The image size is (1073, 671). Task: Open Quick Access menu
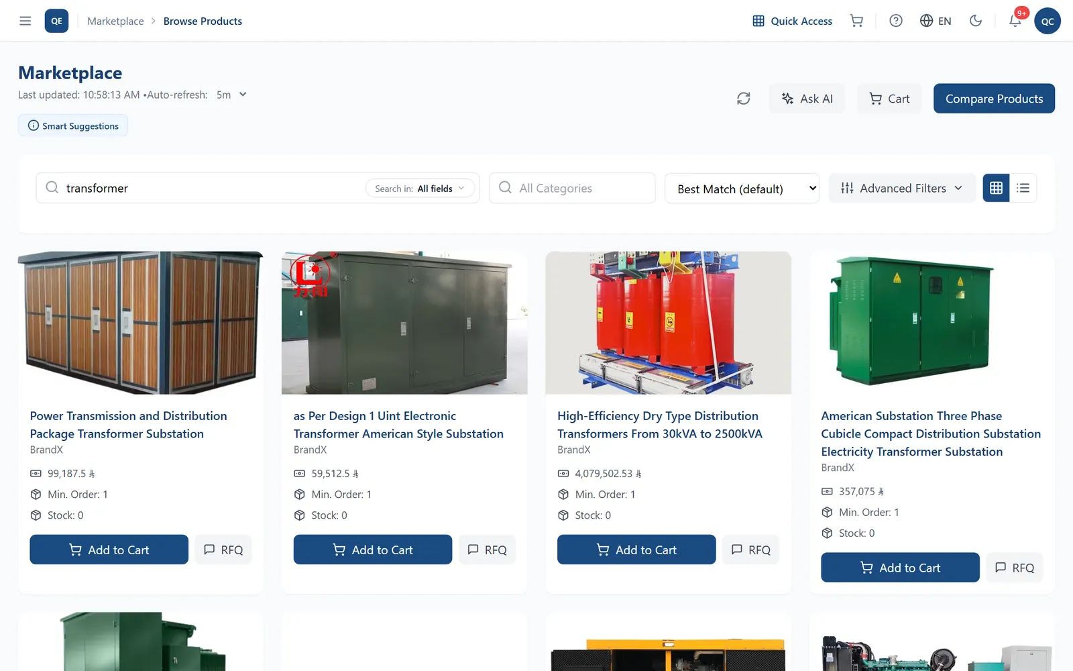[792, 21]
